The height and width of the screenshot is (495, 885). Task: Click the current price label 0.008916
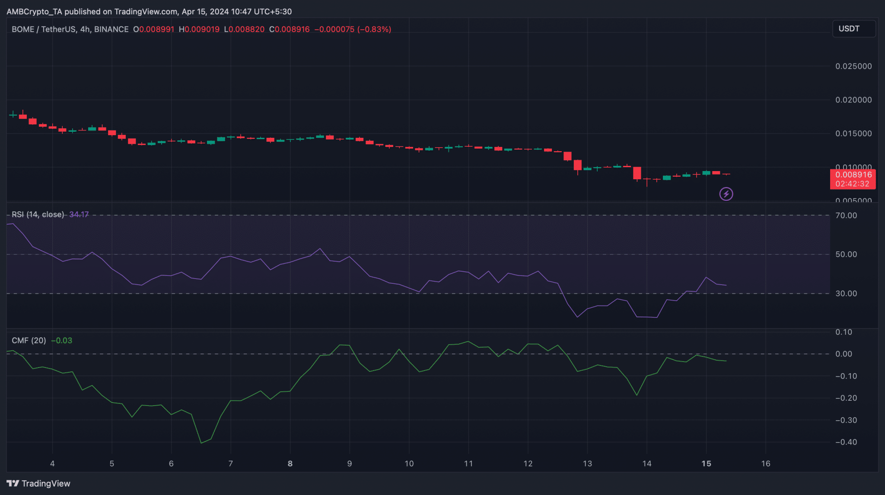(853, 175)
